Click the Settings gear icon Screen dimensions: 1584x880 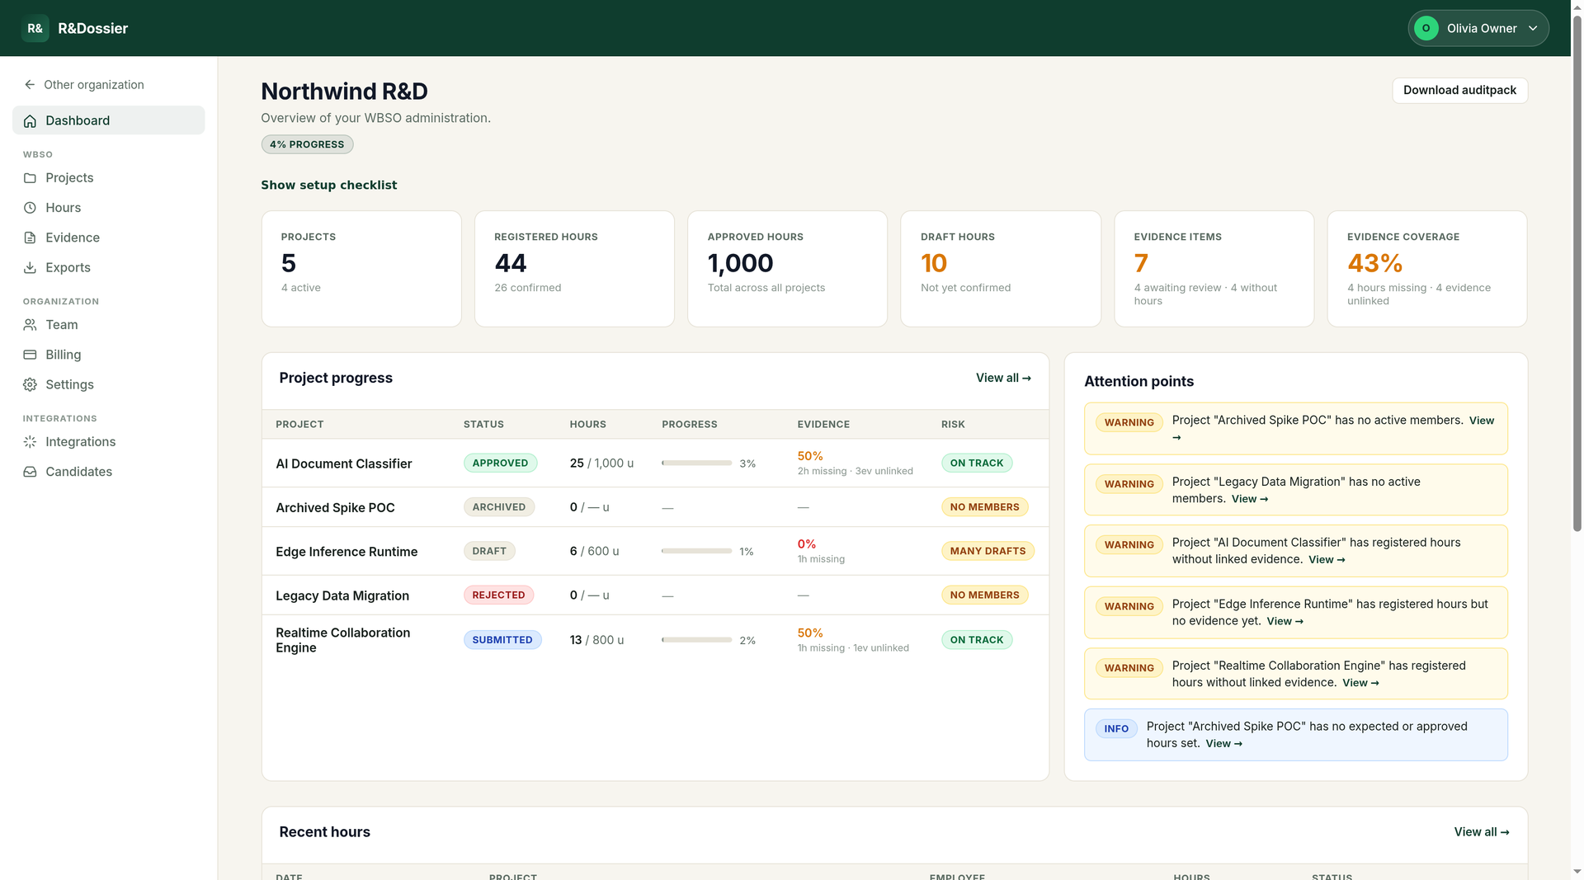(x=30, y=385)
